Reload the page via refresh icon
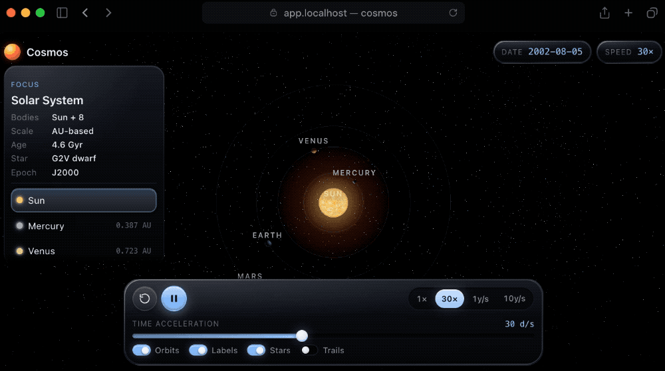 453,13
